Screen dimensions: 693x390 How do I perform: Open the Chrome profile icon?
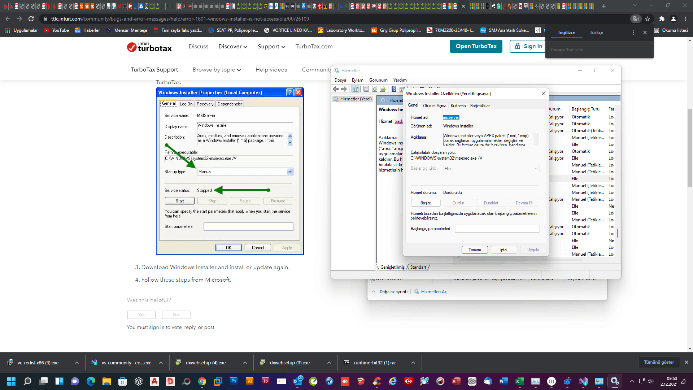[x=674, y=19]
